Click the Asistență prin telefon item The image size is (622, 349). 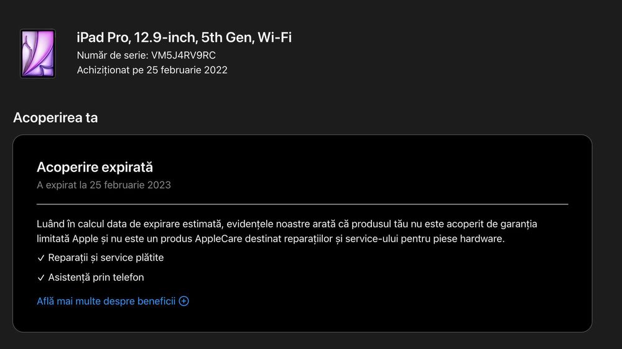point(96,278)
